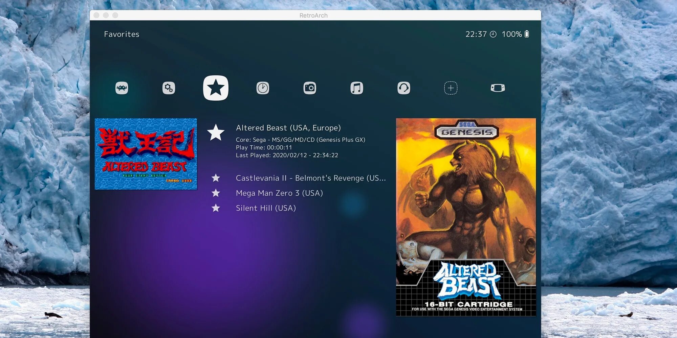Click the Altered Beast Genesis boxart image
Viewport: 677px width, 338px height.
466,217
